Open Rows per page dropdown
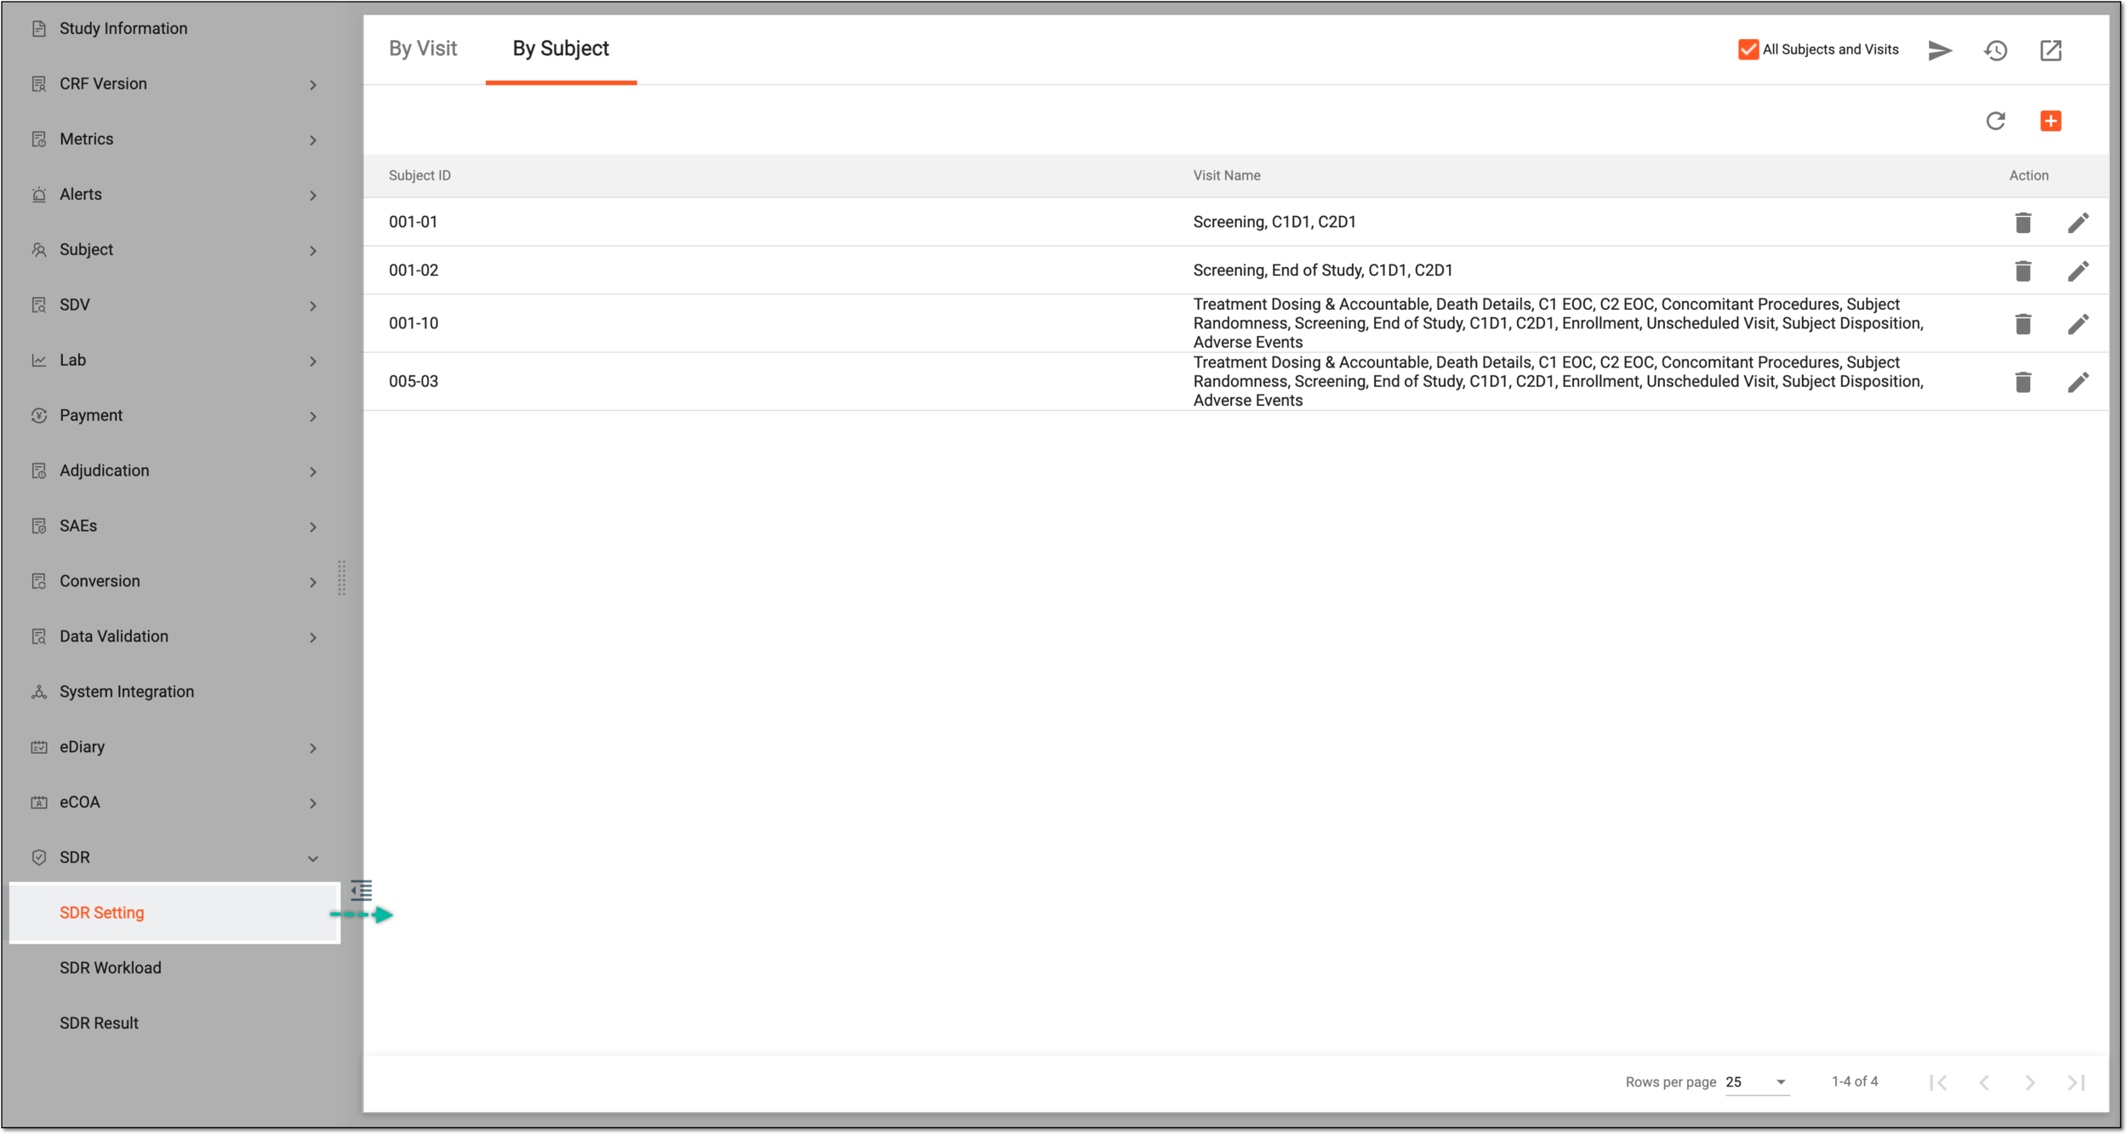The height and width of the screenshot is (1134, 2127). [x=1757, y=1082]
